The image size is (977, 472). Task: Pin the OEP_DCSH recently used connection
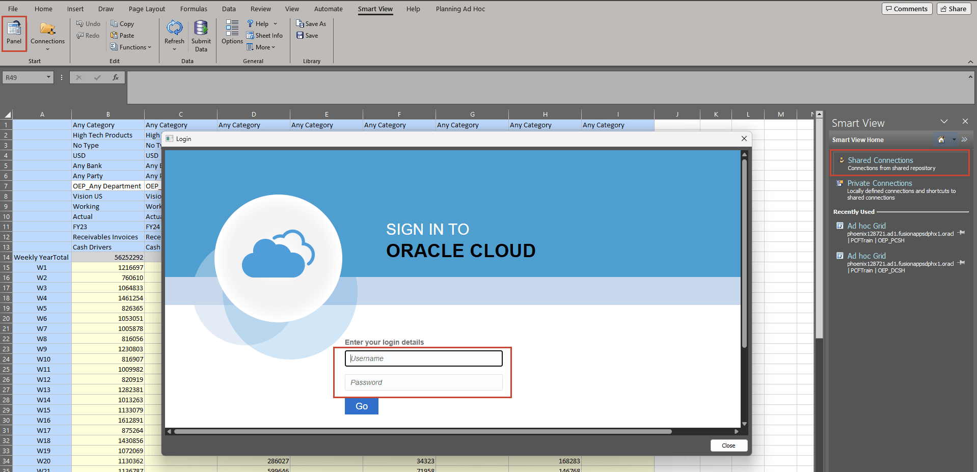[x=962, y=263]
